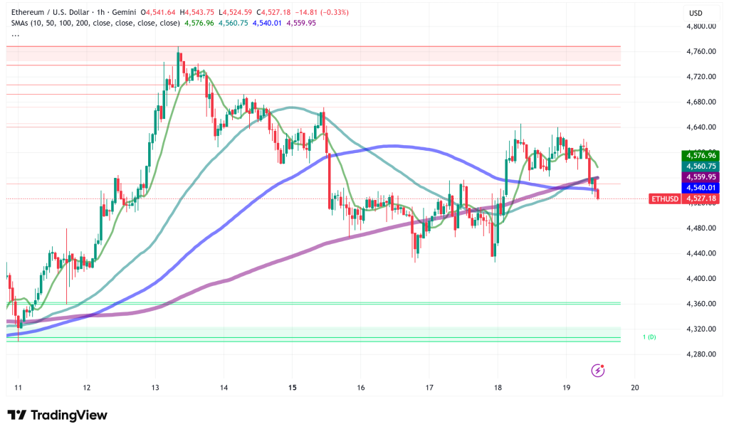729x434 pixels.
Task: Click the close value C4,527.18
Action: coord(273,12)
